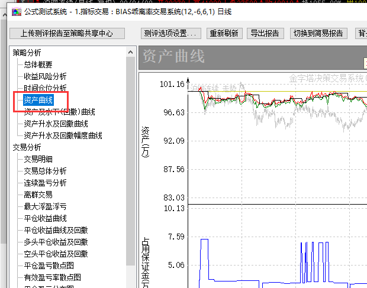Click the 101.16 axis value on the chart

[172, 84]
